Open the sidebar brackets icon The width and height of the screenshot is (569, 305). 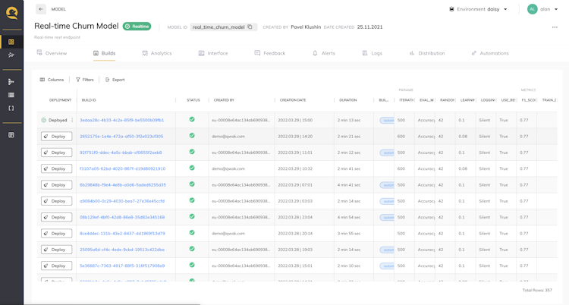(x=11, y=108)
